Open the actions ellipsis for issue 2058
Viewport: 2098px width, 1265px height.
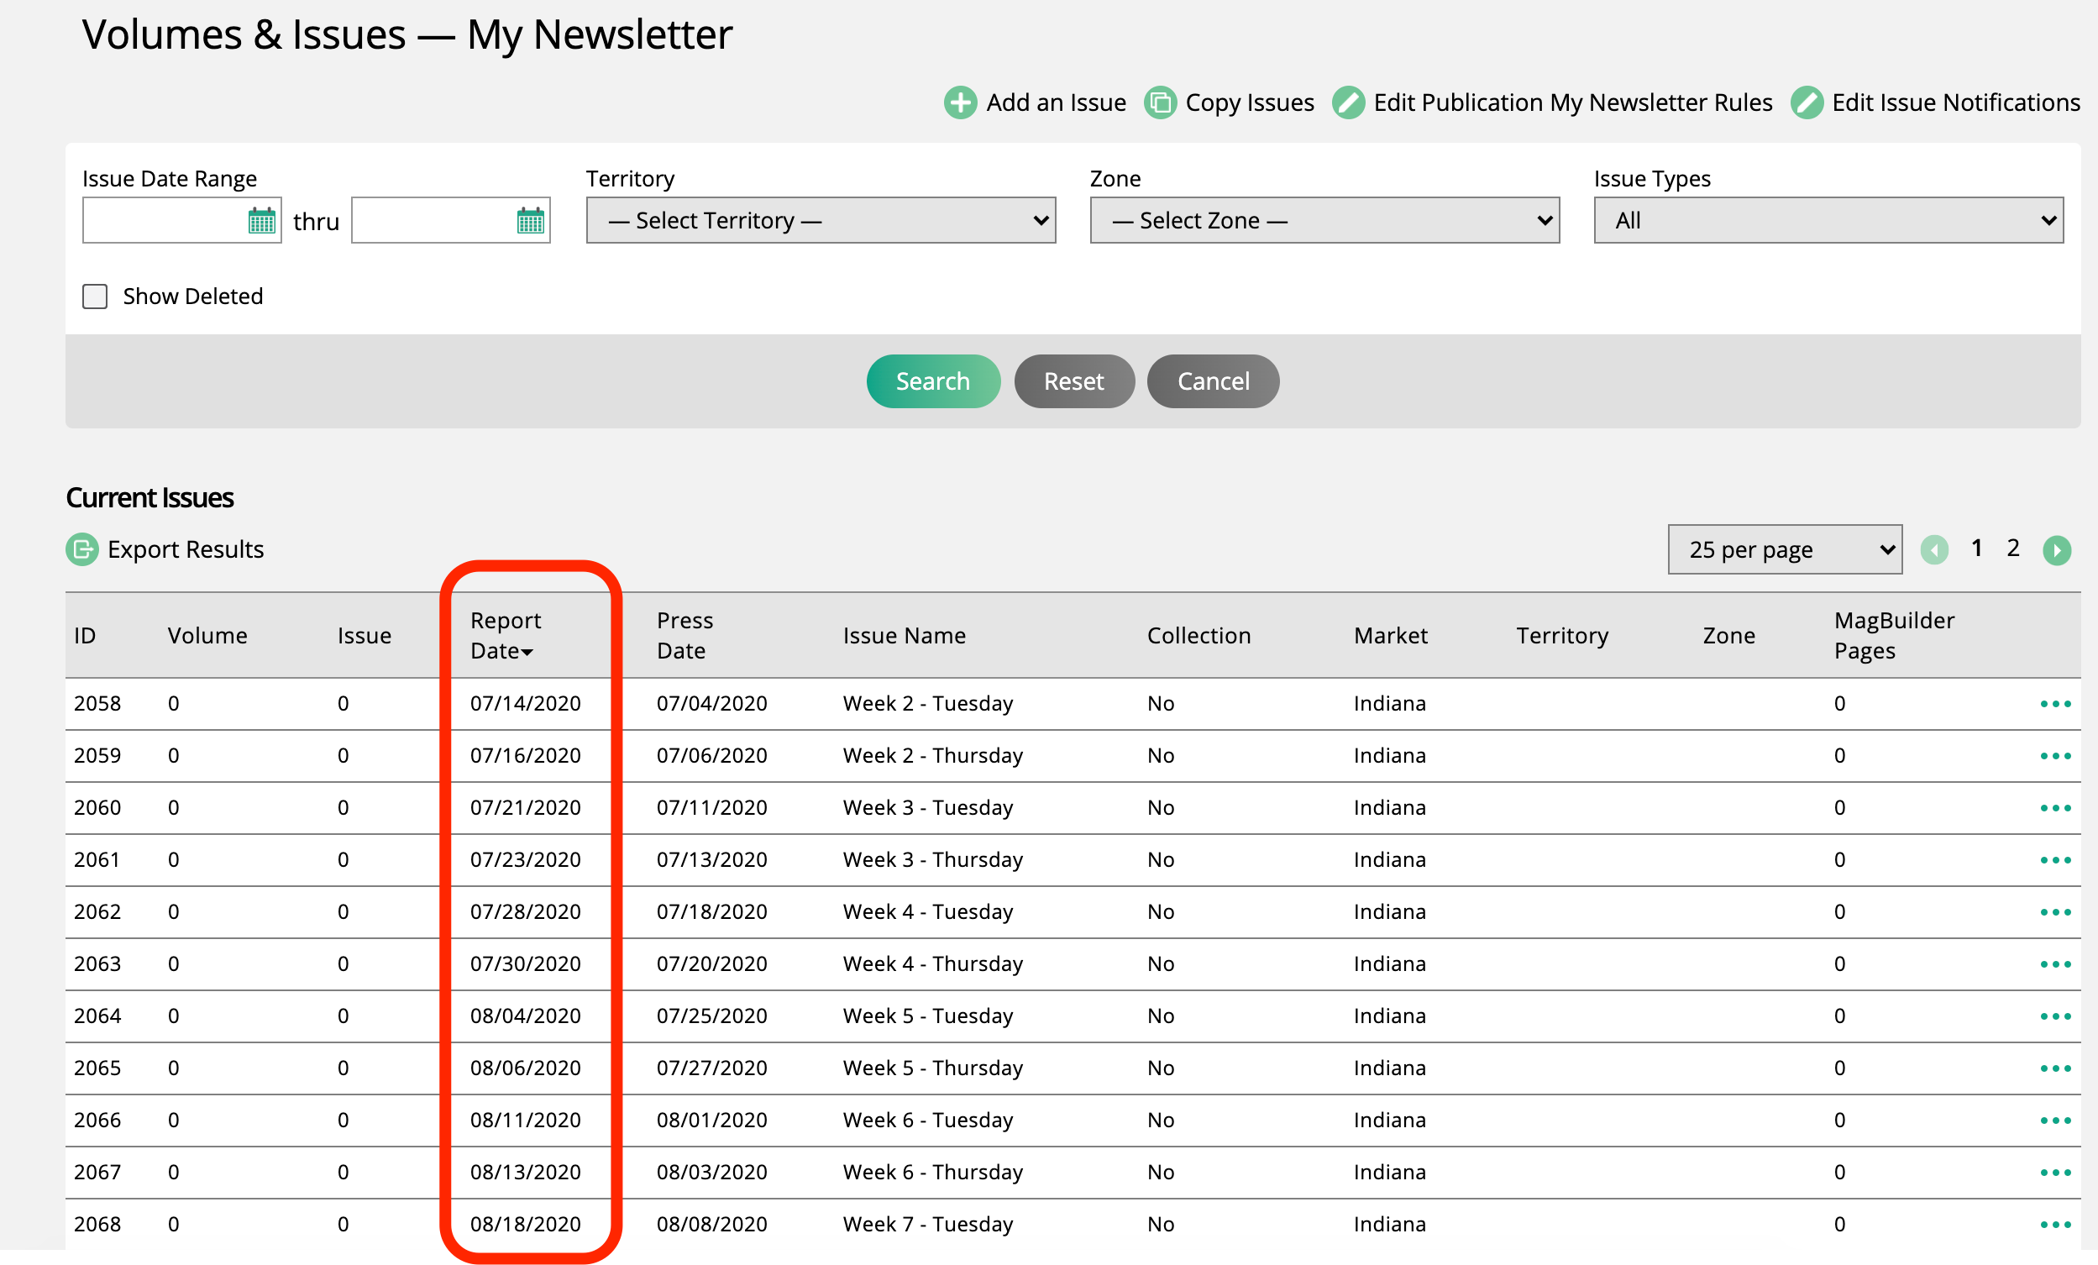[2057, 703]
